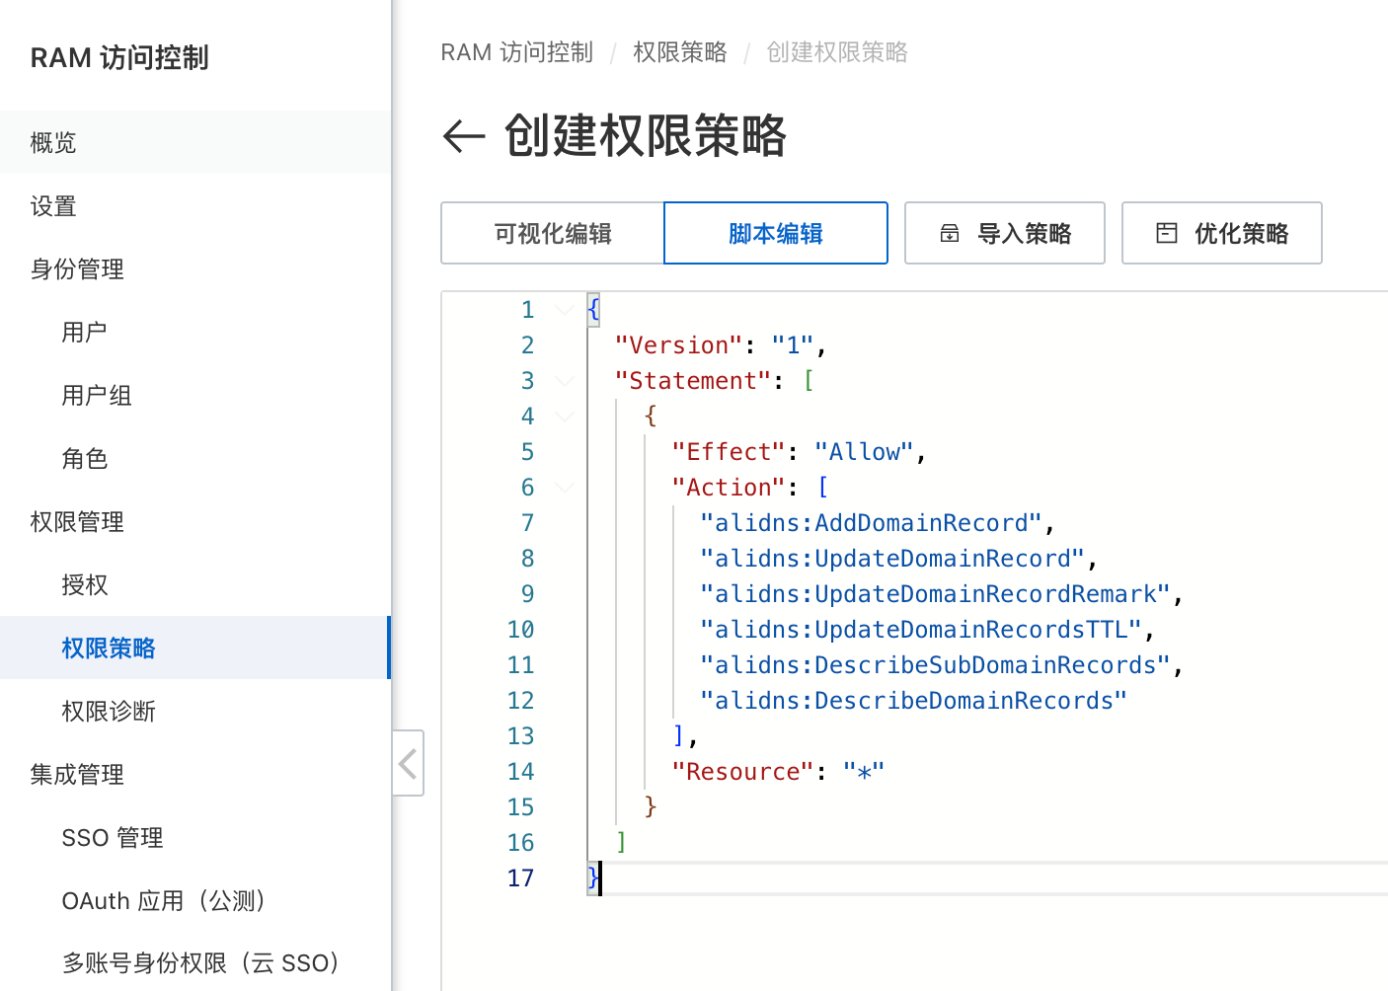
Task: Click "alidns:UpdateDomainRecordRemark" on line 9
Action: [936, 594]
